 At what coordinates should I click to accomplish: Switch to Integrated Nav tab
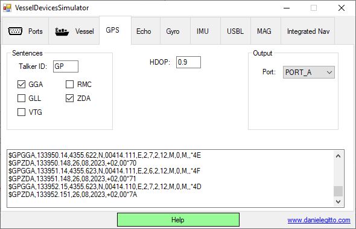308,31
